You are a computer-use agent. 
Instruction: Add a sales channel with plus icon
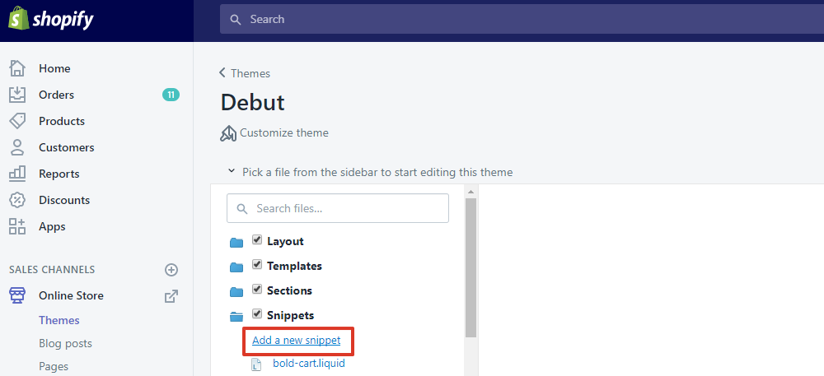click(171, 270)
